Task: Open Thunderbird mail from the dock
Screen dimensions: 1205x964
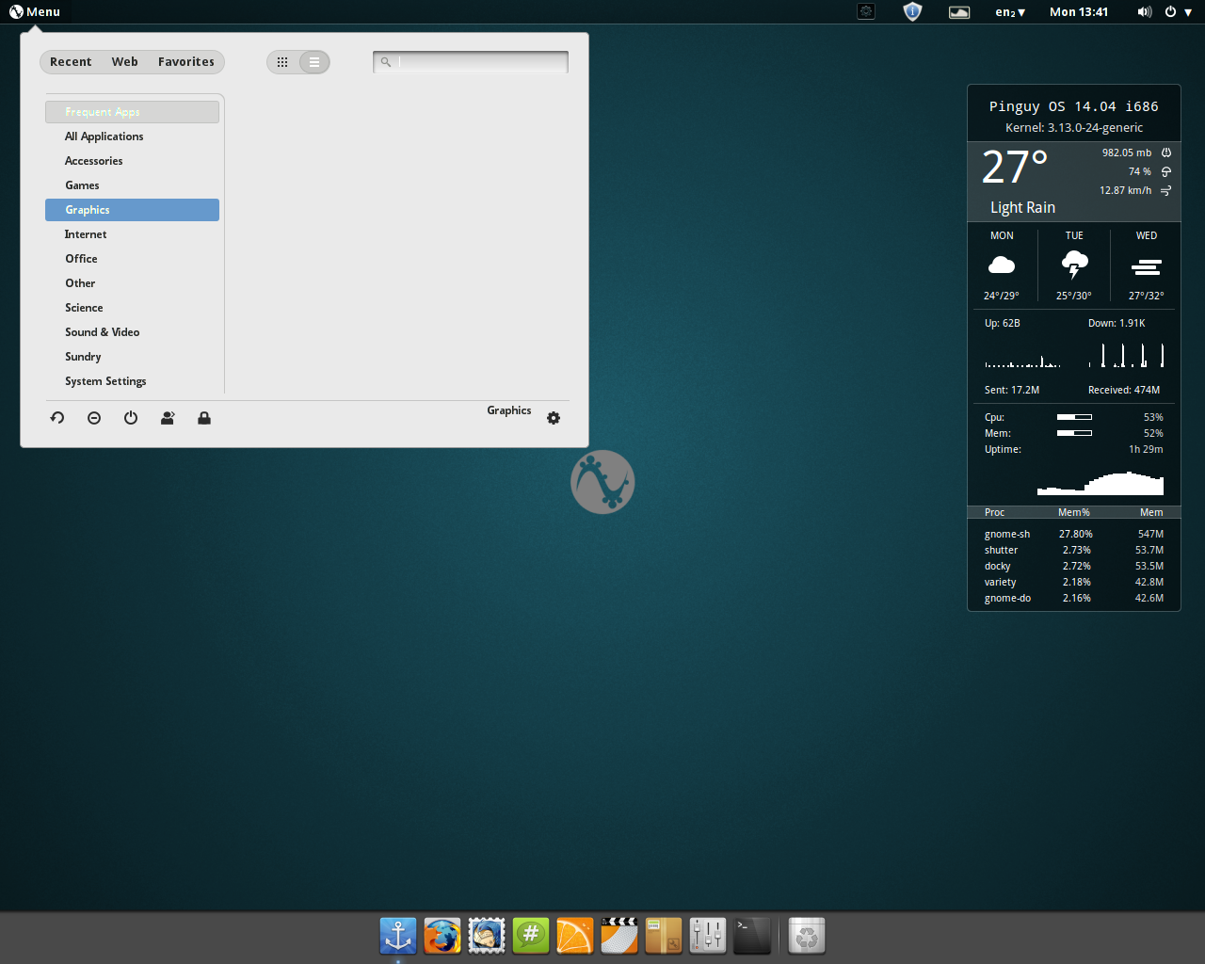Action: click(x=487, y=936)
